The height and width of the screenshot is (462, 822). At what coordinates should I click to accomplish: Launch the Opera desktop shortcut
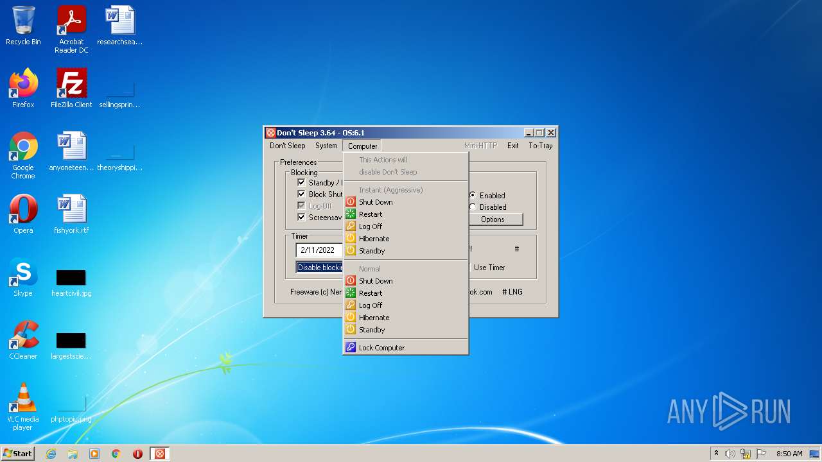[23, 214]
